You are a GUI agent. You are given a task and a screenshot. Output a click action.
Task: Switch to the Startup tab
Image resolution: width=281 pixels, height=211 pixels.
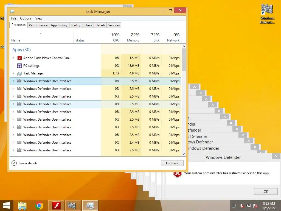tap(76, 25)
